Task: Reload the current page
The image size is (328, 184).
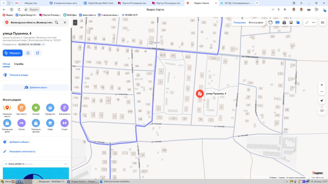Action: 19,9
